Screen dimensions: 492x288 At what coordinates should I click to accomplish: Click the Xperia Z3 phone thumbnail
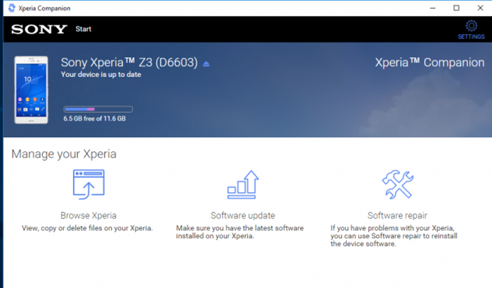click(x=31, y=90)
